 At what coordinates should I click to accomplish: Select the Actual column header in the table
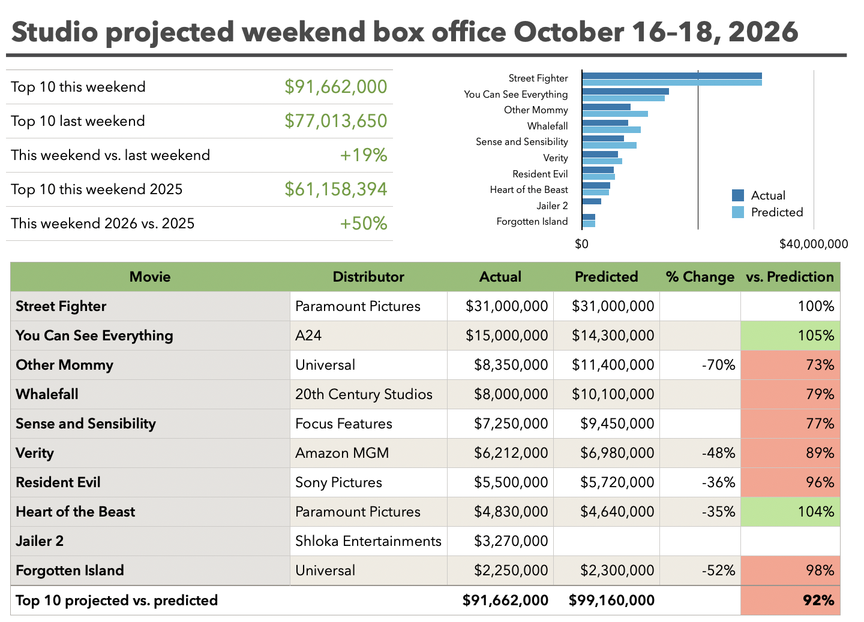point(500,277)
